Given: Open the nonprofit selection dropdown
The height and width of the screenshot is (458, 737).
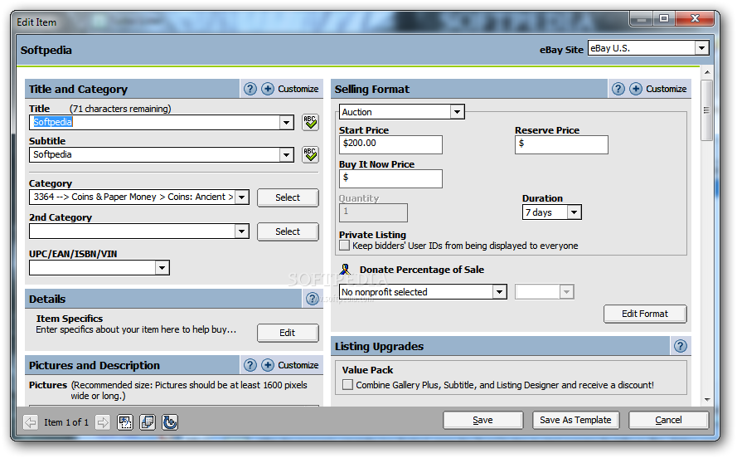Looking at the screenshot, I should (500, 292).
